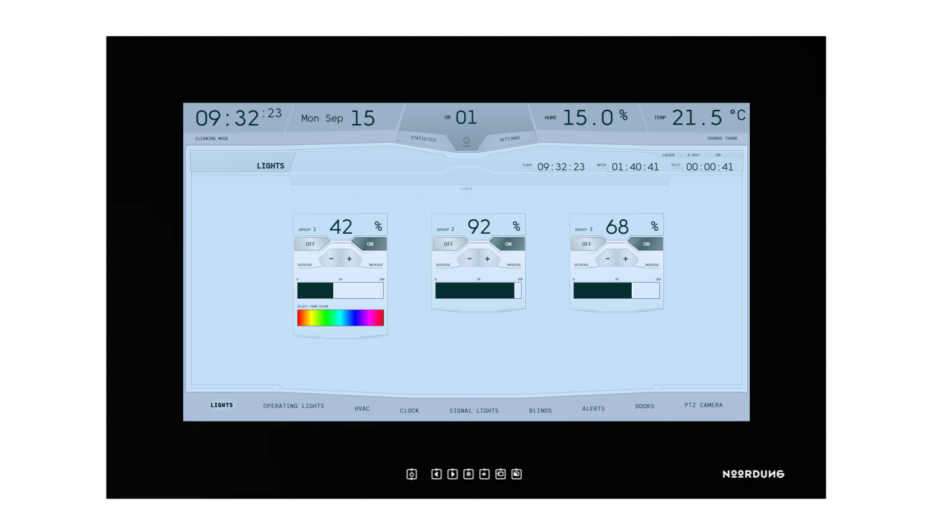Image resolution: width=933 pixels, height=524 pixels.
Task: Click the user profile icon under OR 01
Action: [x=466, y=142]
